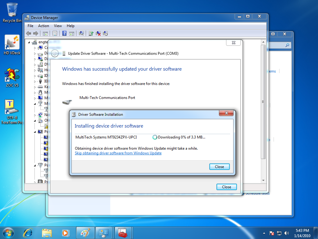Screen dimensions: 318x239
Task: Click the Uninstall device toolbar icon
Action: point(98,33)
